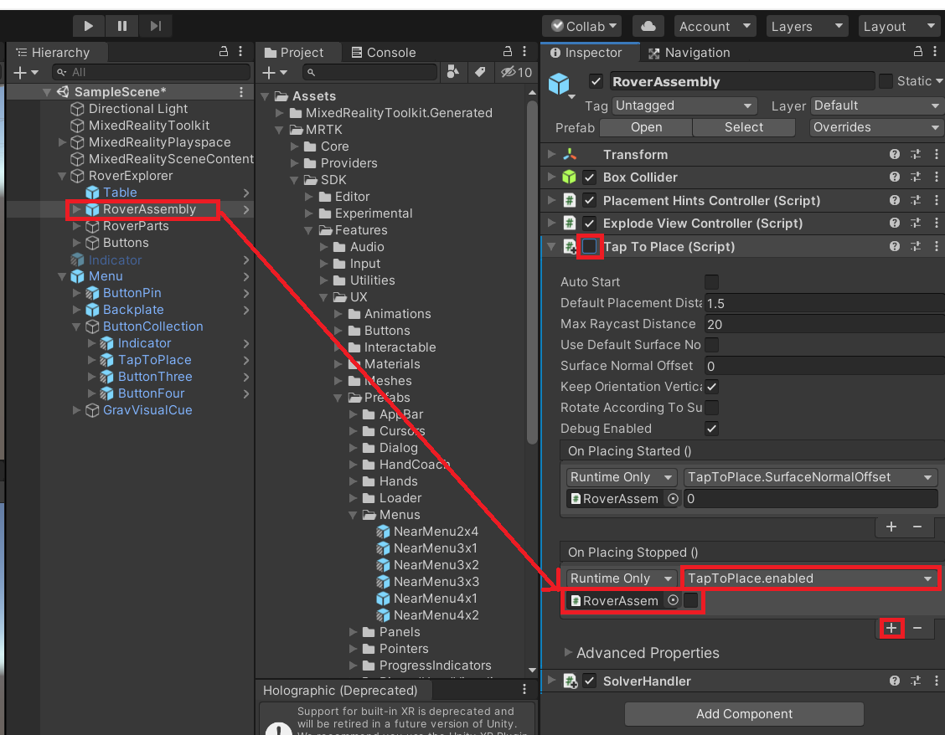The height and width of the screenshot is (735, 945).
Task: Open Explode View Controller help icon
Action: pos(895,223)
